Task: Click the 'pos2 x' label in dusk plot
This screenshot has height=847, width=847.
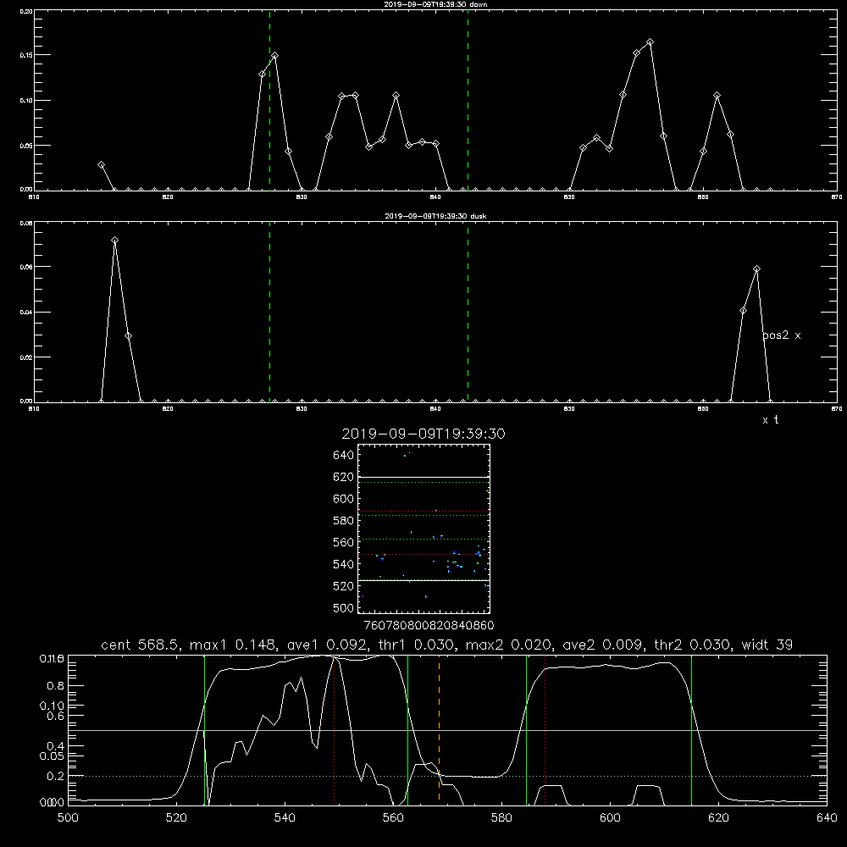Action: [782, 335]
